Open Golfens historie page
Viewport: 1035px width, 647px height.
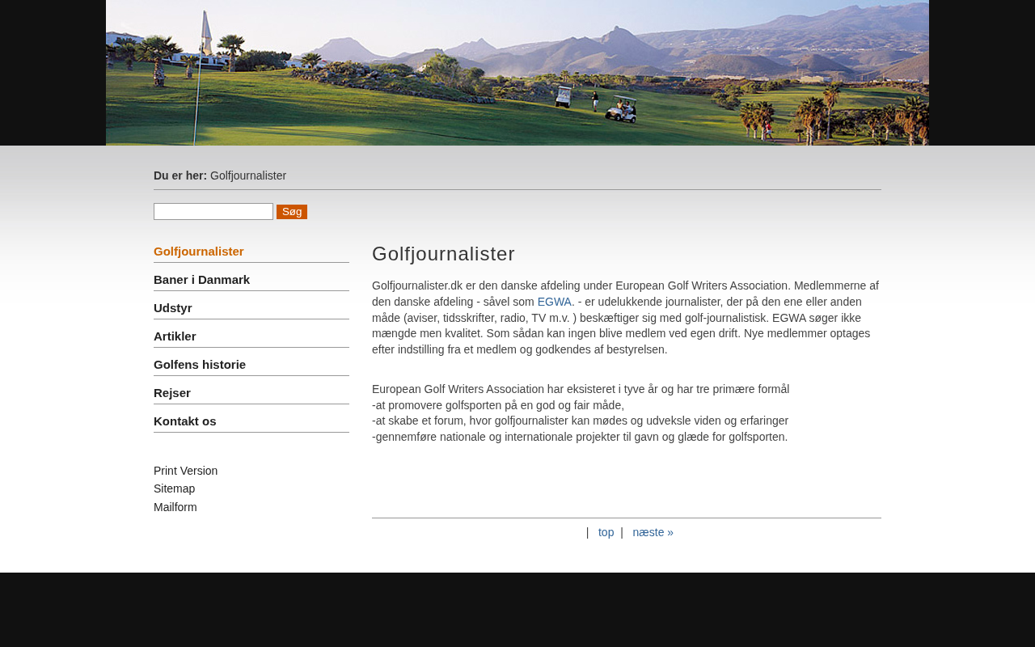click(199, 363)
